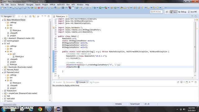The width and height of the screenshot is (199, 112).
Task: Click the red Terminate icon in toolbar
Action: click(x=39, y=8)
